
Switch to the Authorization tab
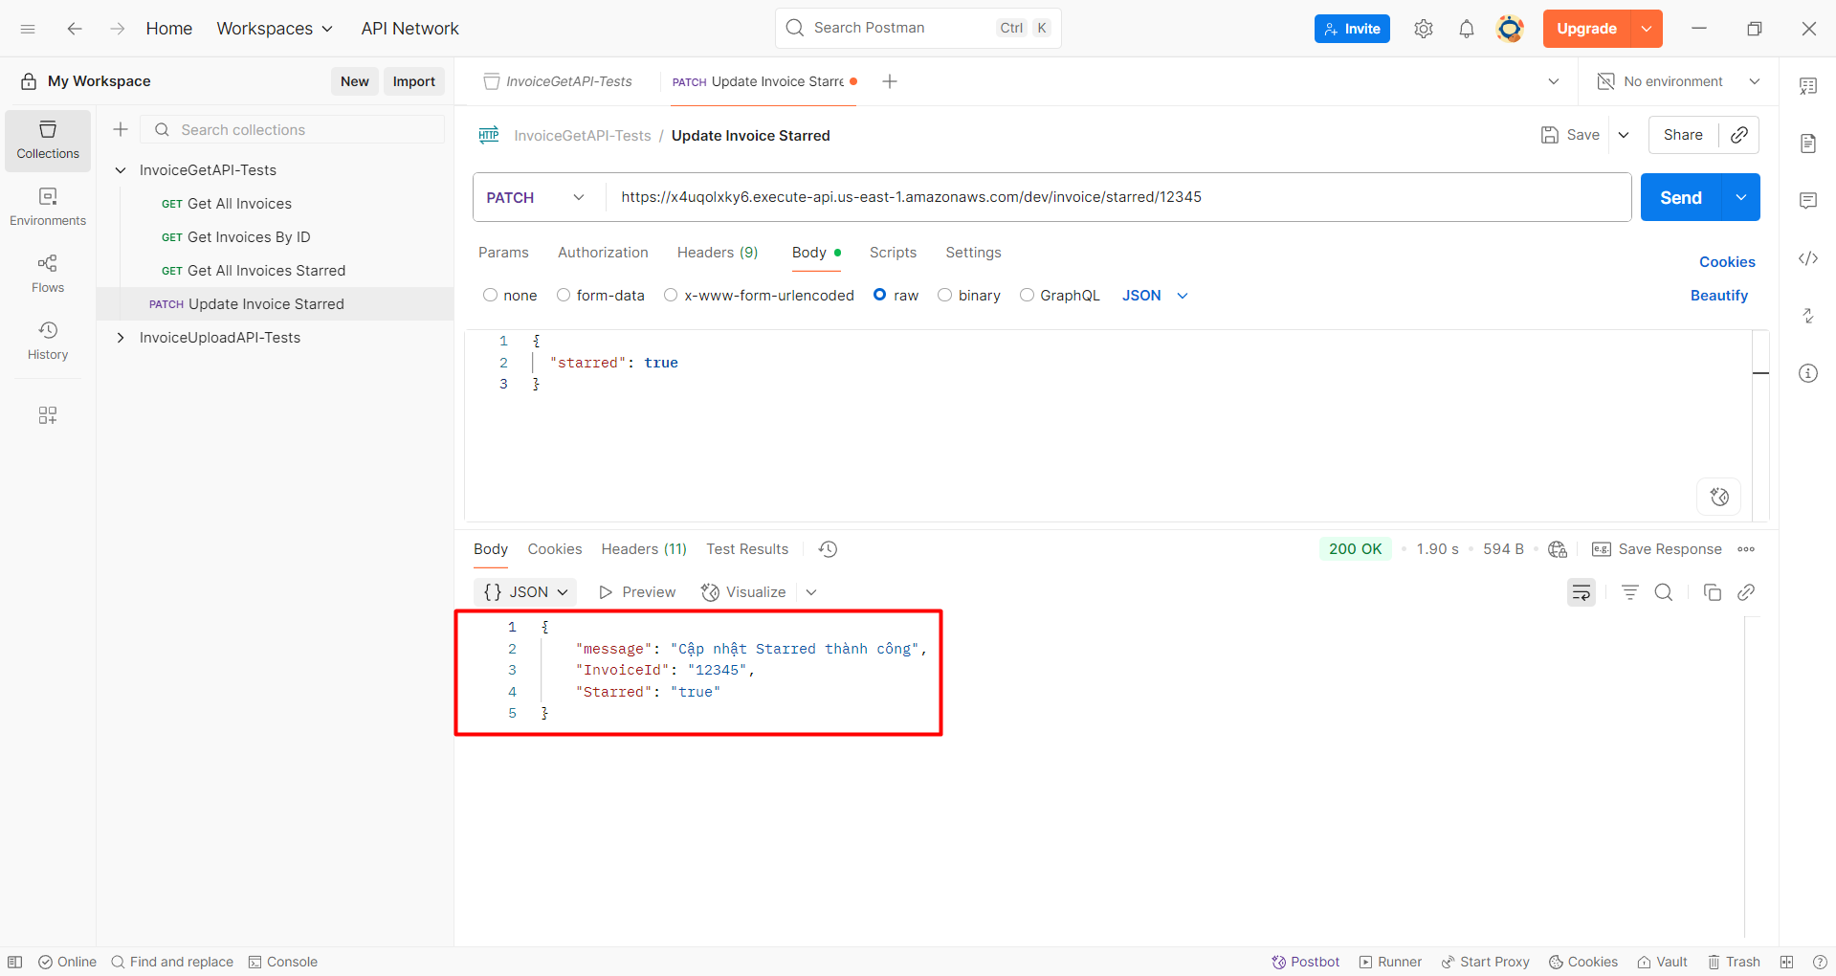(603, 253)
